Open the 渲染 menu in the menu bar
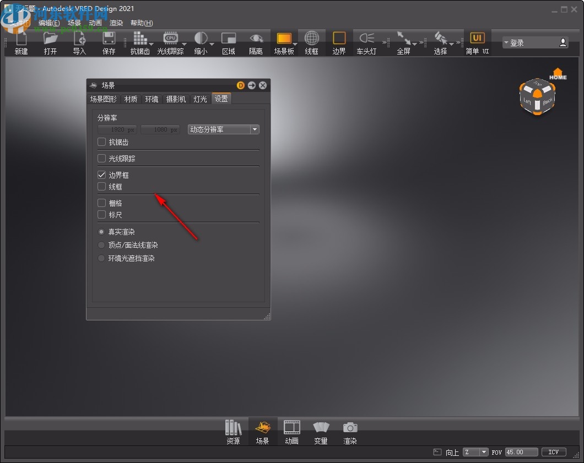 [116, 23]
